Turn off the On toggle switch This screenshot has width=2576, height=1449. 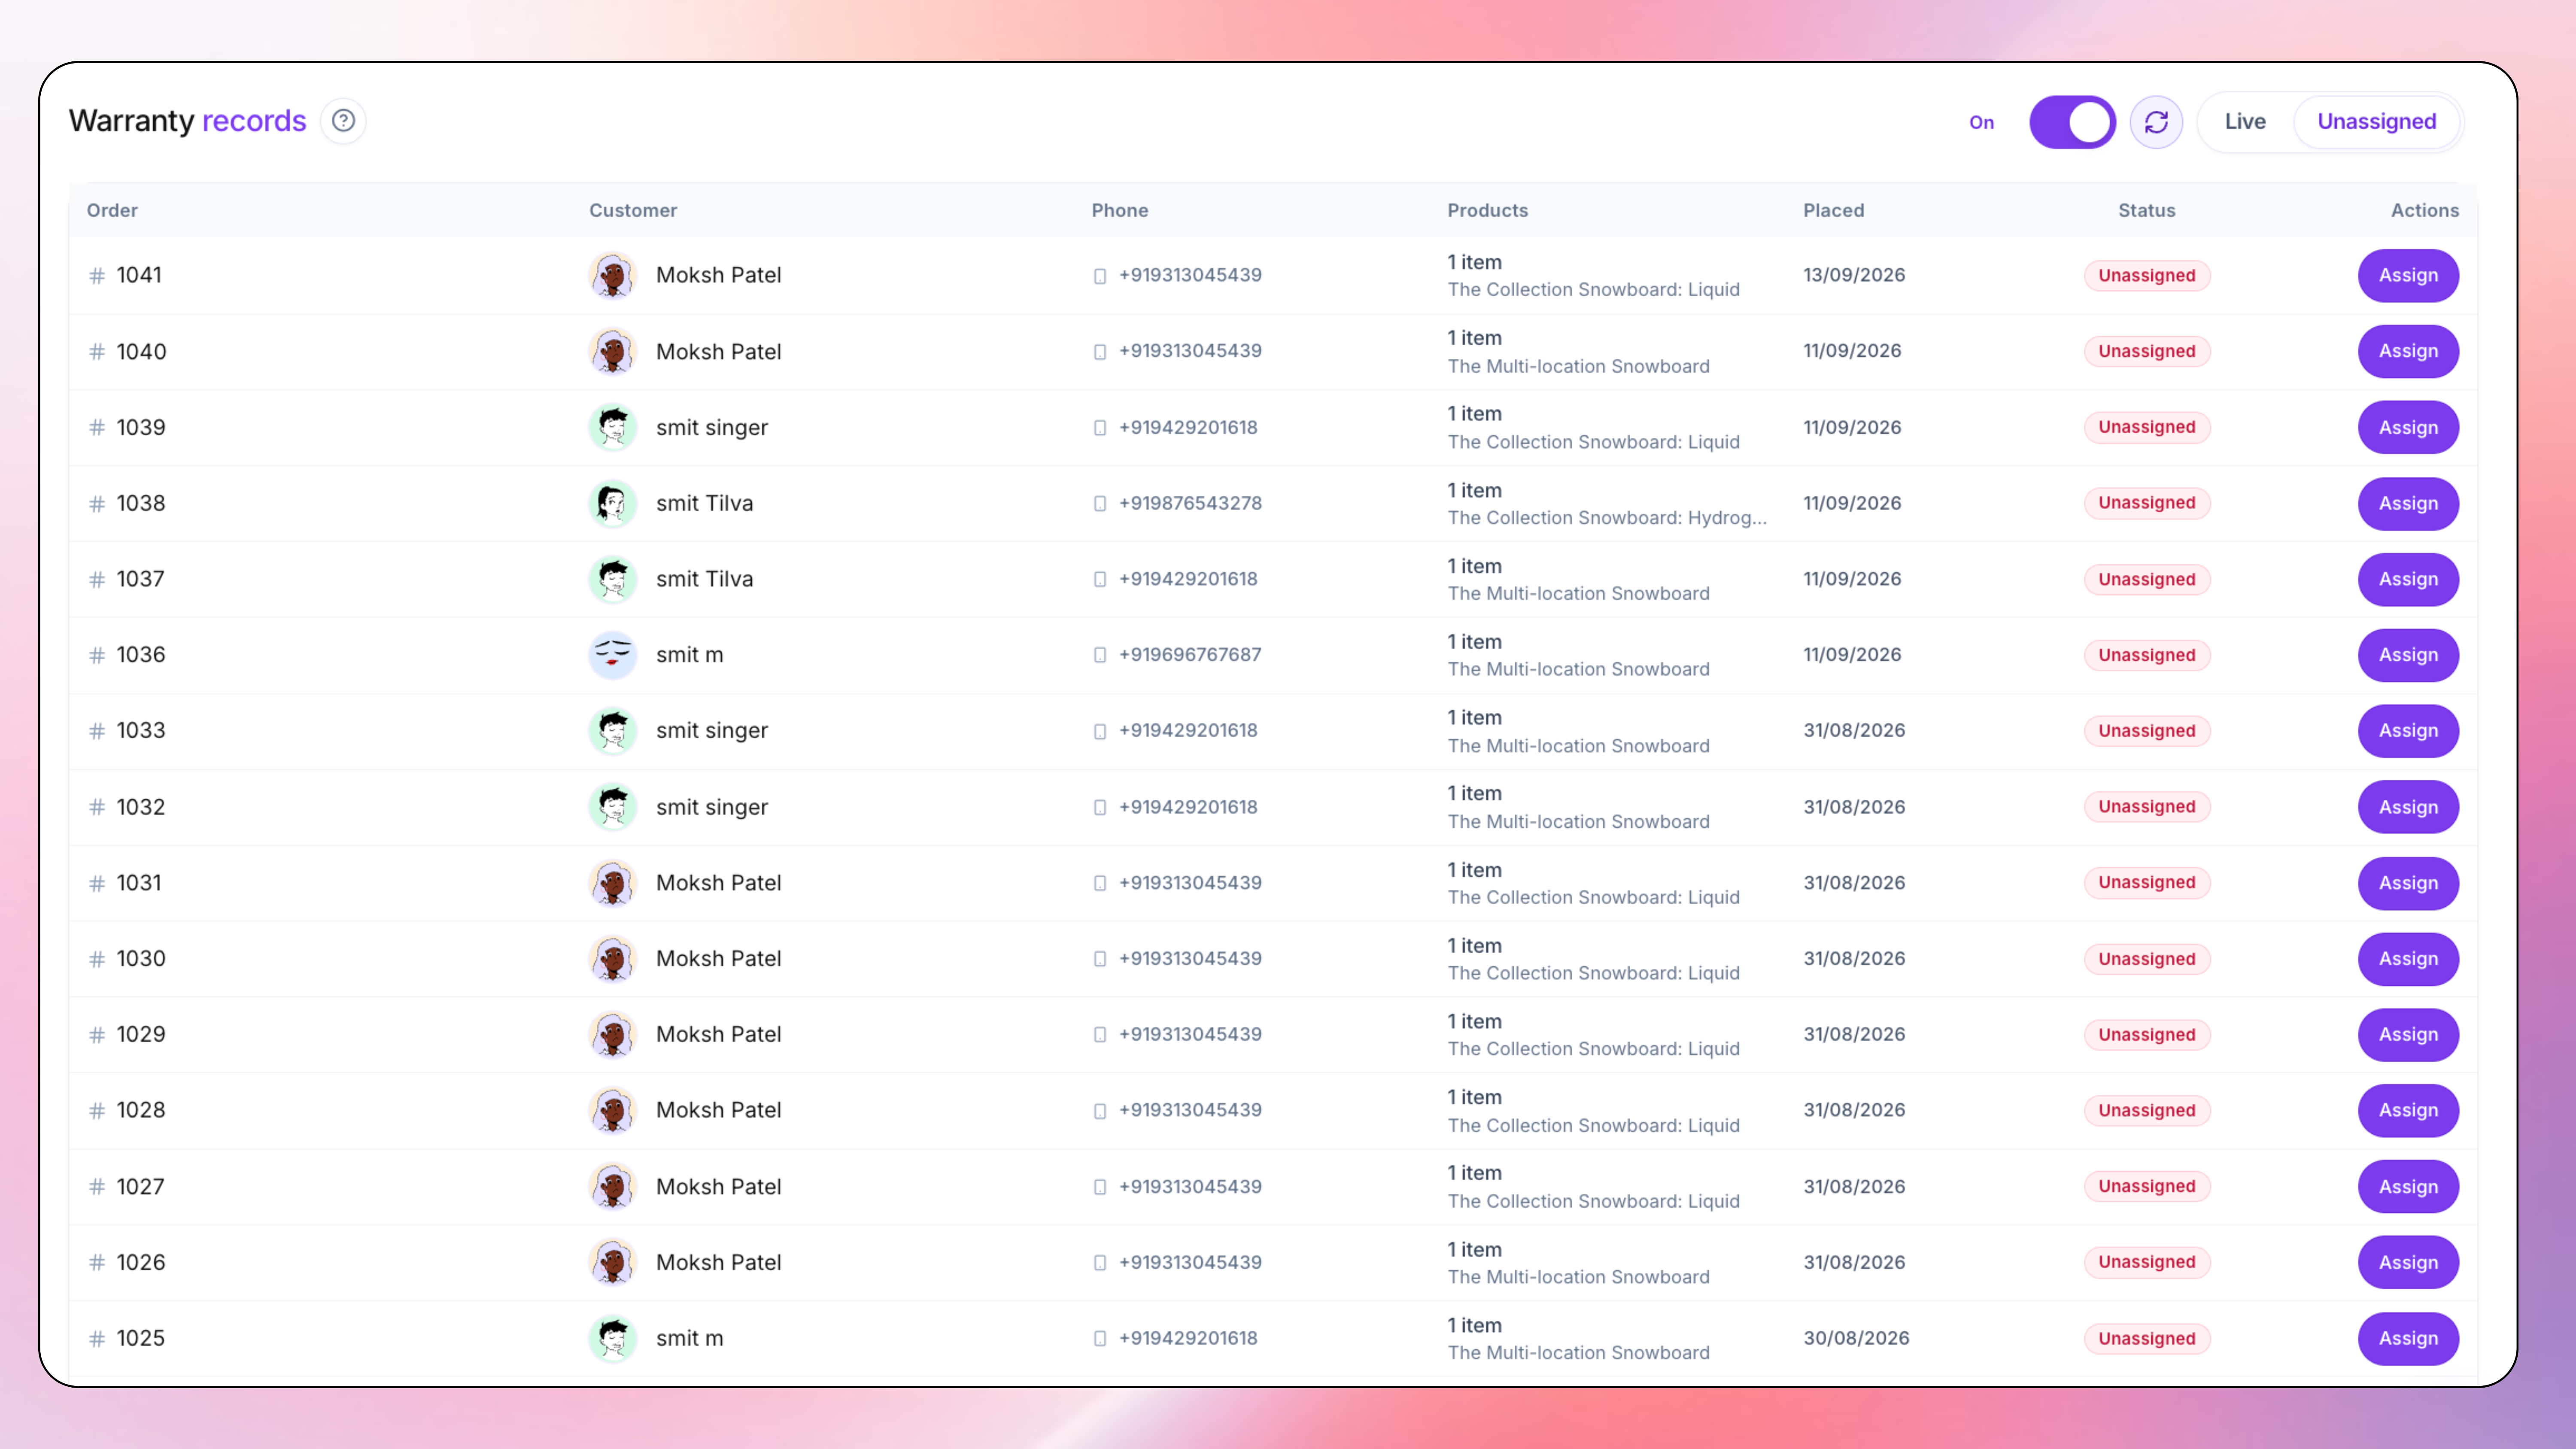coord(2072,122)
